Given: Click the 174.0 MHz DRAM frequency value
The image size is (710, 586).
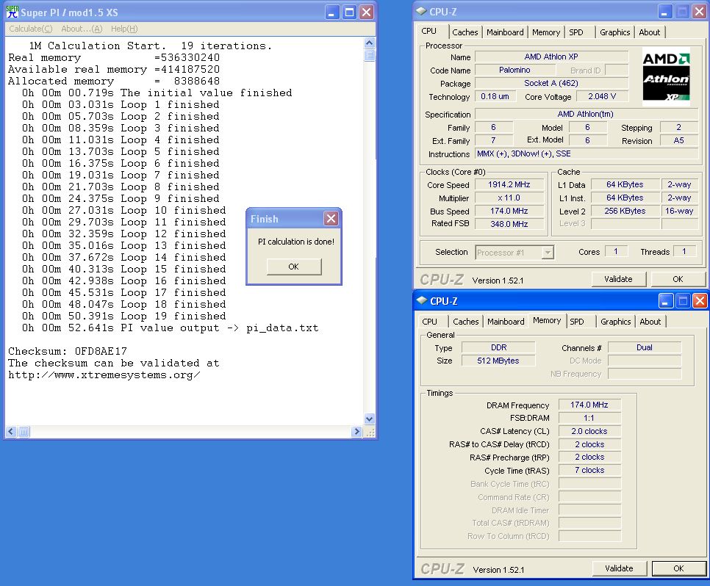Looking at the screenshot, I should pyautogui.click(x=589, y=405).
